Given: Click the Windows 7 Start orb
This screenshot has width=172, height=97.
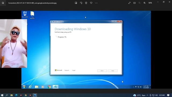Looking at the screenshot, I should (24, 87).
